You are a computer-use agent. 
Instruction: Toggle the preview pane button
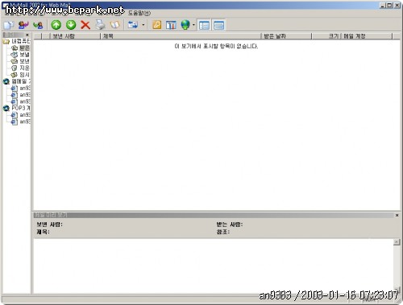pos(218,26)
